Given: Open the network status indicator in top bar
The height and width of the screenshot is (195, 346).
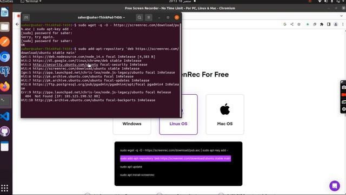Looking at the screenshot, I should [x=320, y=1].
